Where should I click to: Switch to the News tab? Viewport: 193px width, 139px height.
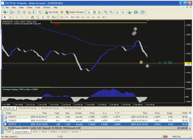35,132
